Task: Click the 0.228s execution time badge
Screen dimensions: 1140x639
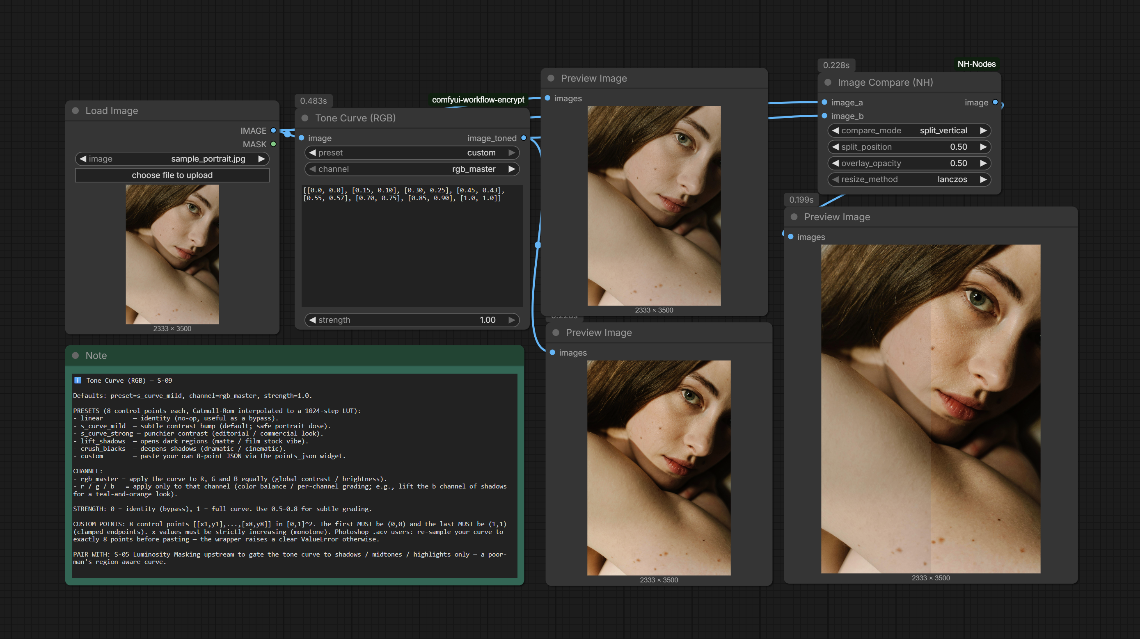Action: (x=836, y=65)
